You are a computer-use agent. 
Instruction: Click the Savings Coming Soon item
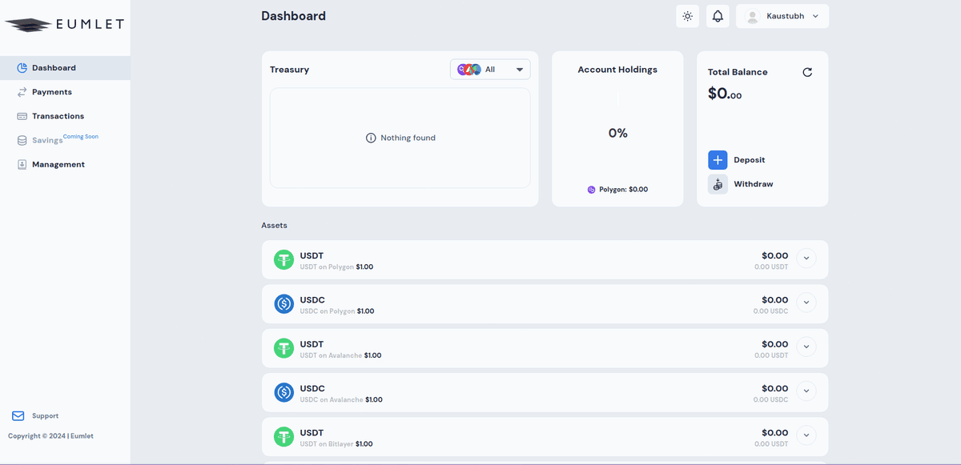coord(48,140)
